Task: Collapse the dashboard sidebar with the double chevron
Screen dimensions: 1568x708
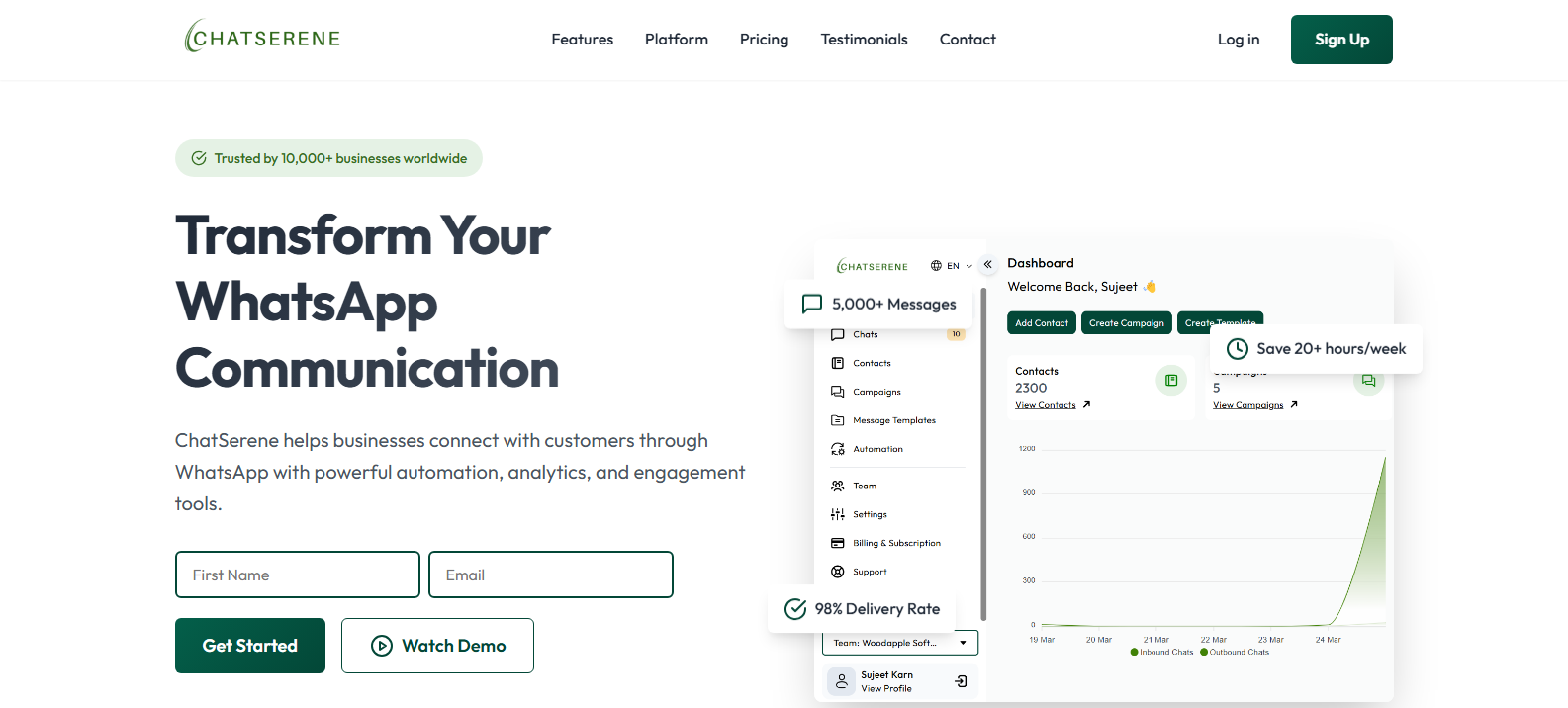Action: 987,265
